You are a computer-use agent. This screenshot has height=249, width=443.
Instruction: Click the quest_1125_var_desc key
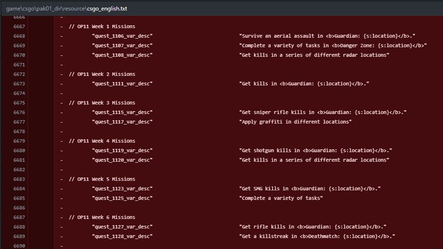tap(122, 198)
